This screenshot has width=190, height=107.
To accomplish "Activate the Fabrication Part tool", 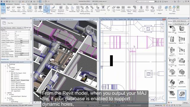I will pos(47,9).
